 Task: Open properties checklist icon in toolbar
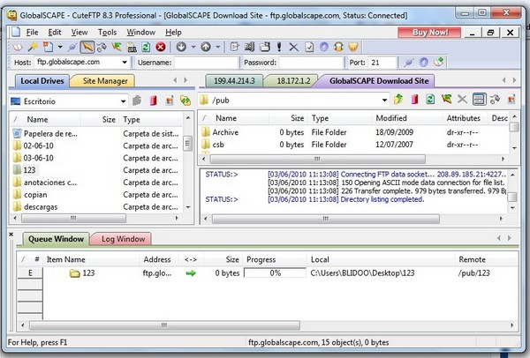tap(309, 47)
